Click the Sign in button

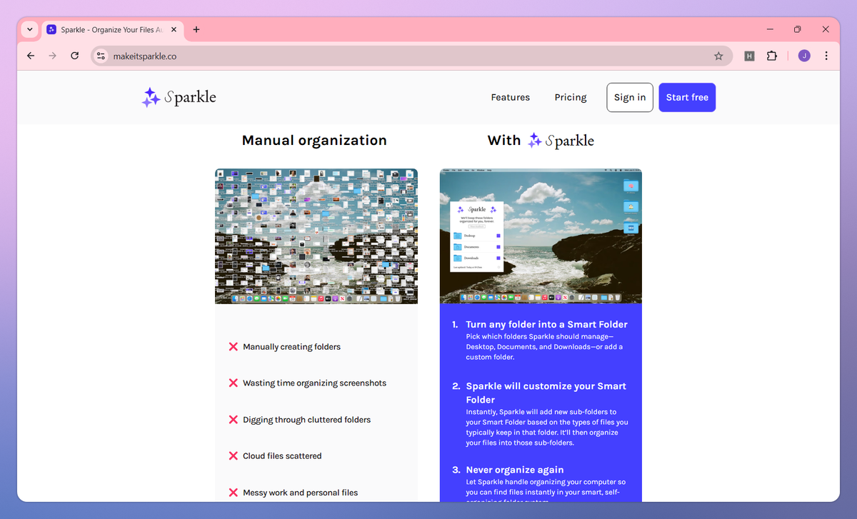[x=630, y=97]
